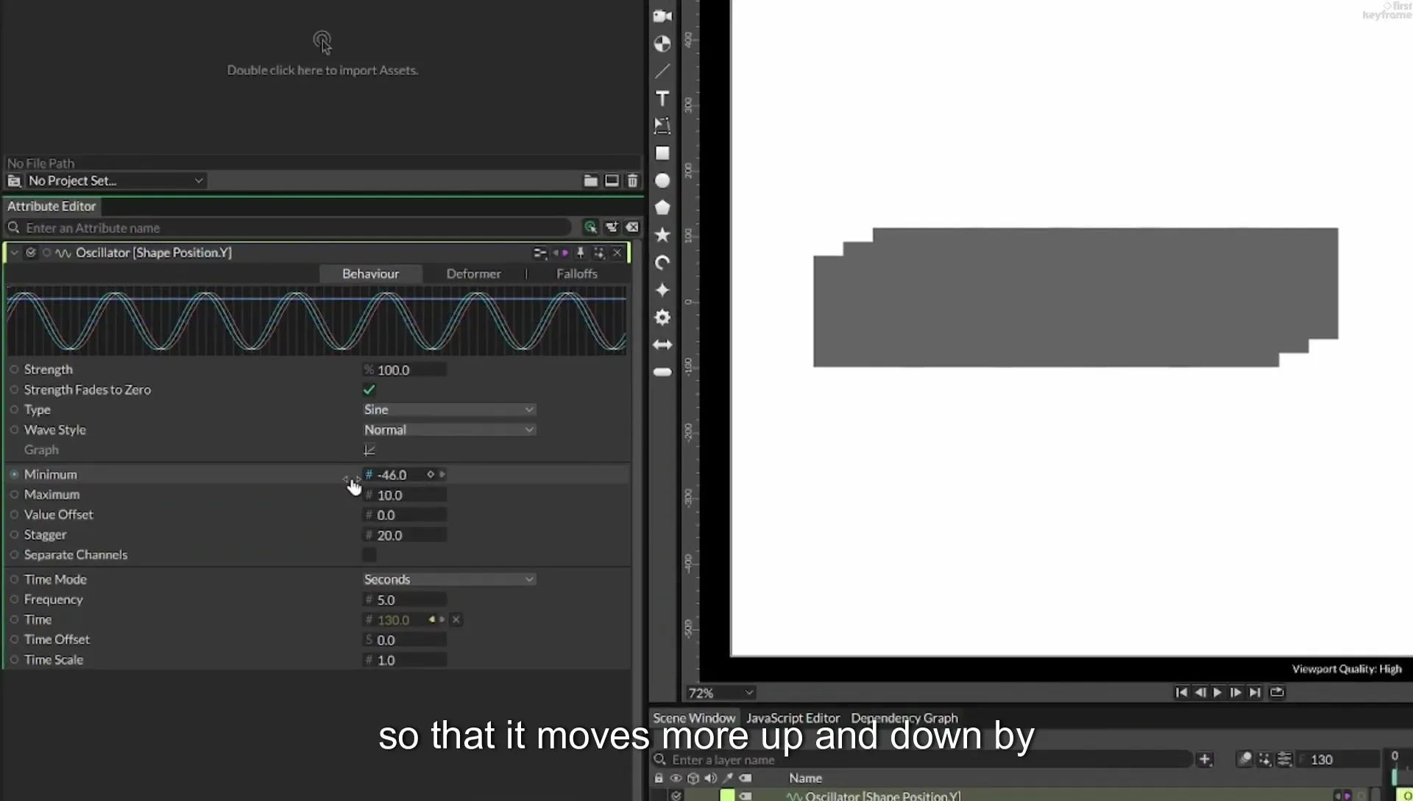This screenshot has width=1413, height=801.
Task: Open the JavaScript Editor tab
Action: tap(793, 718)
